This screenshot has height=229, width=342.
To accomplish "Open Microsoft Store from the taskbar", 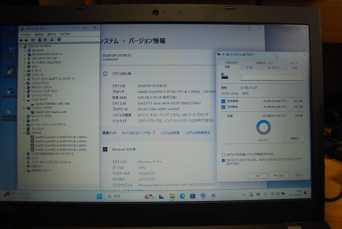I will click(x=193, y=196).
